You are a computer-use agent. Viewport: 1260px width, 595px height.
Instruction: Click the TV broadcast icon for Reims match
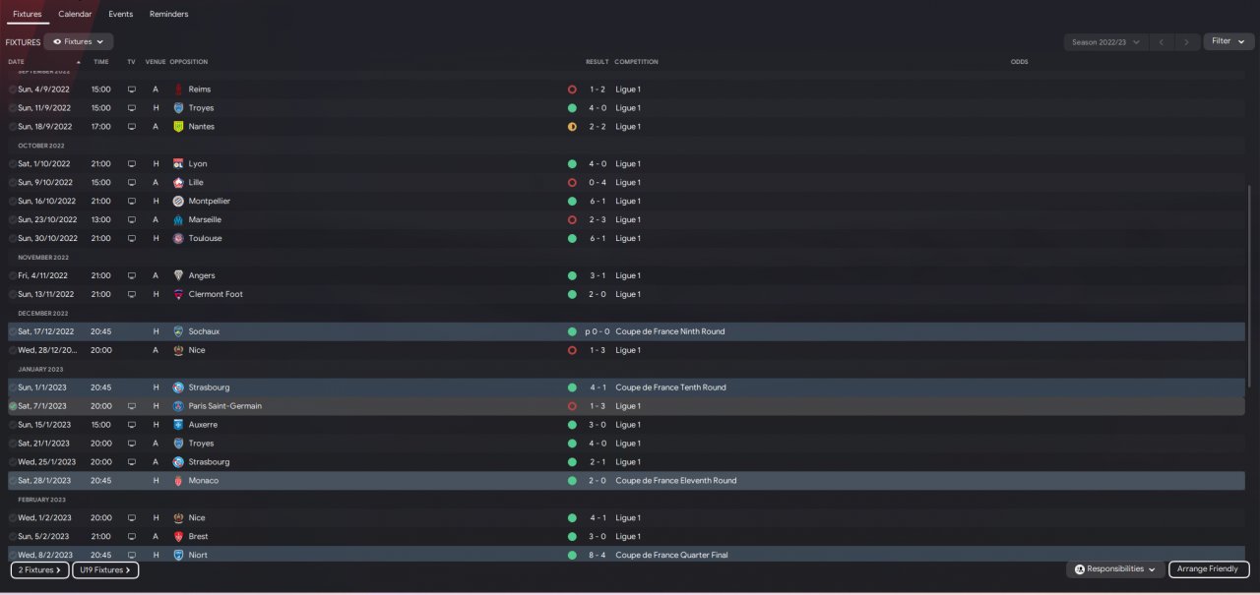click(x=131, y=89)
